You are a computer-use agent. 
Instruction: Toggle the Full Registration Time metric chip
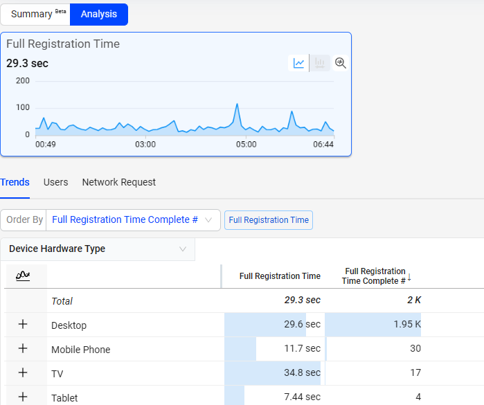click(x=269, y=220)
